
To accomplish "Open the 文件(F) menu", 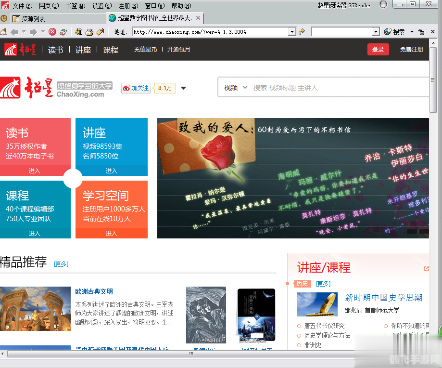I will click(22, 6).
